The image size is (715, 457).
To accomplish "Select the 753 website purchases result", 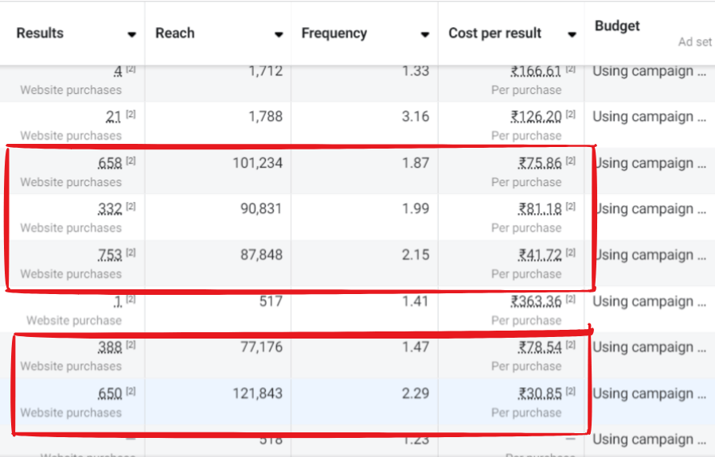I will tap(110, 255).
